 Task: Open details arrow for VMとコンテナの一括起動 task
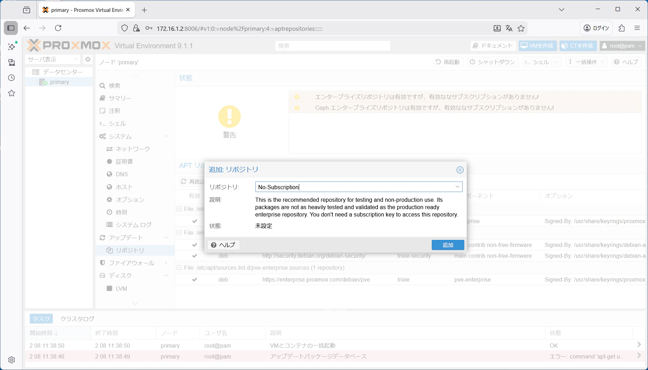point(639,345)
